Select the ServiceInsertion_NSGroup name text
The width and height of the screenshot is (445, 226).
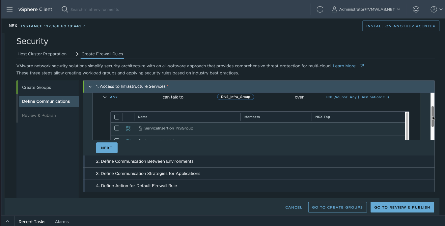169,128
